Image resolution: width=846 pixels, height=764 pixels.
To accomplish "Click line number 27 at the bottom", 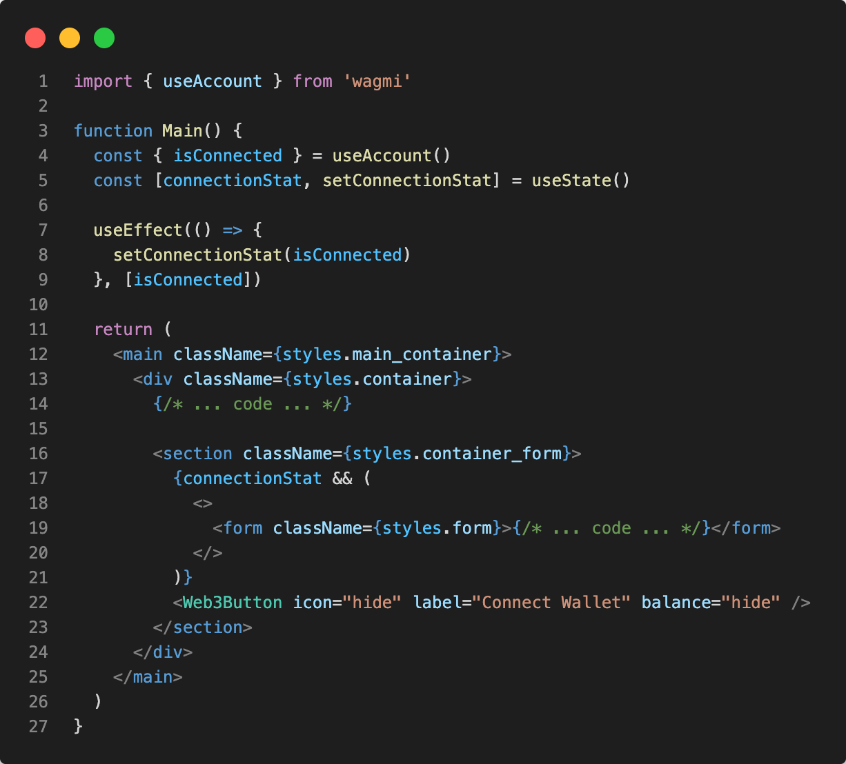I will point(39,727).
